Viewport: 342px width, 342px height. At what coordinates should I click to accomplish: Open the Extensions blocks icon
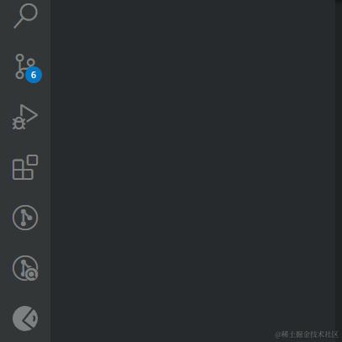click(25, 167)
